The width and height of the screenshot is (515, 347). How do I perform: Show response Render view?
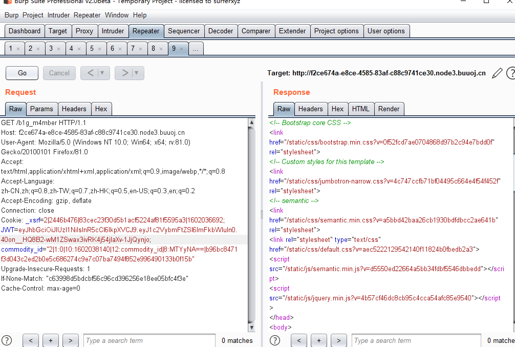[389, 109]
